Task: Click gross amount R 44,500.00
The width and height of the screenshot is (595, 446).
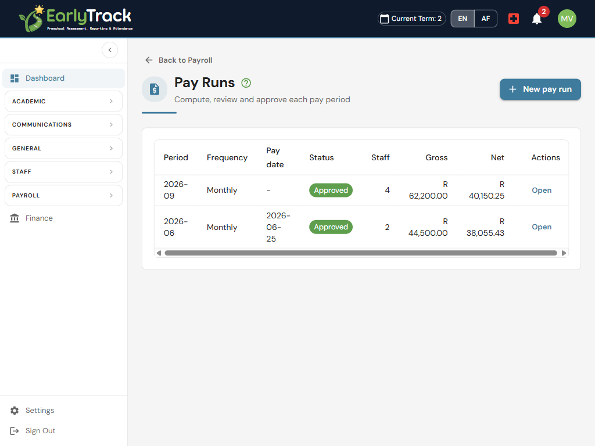Action: tap(428, 227)
